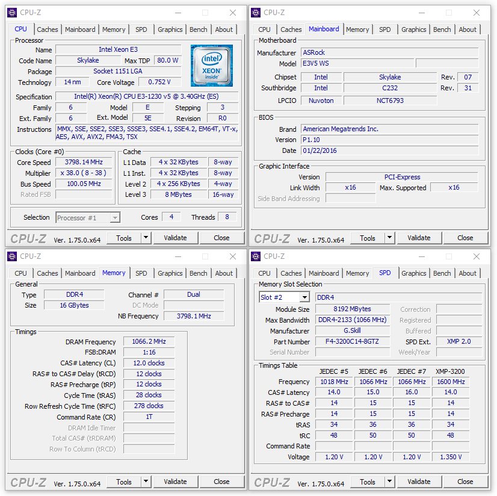
Task: Switch to SPD tab in Memory window
Action: click(141, 273)
